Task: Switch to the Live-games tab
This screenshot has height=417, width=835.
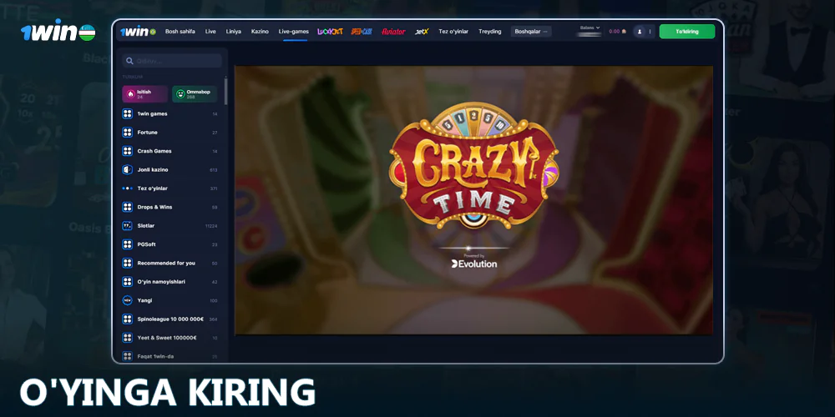Action: coord(293,32)
